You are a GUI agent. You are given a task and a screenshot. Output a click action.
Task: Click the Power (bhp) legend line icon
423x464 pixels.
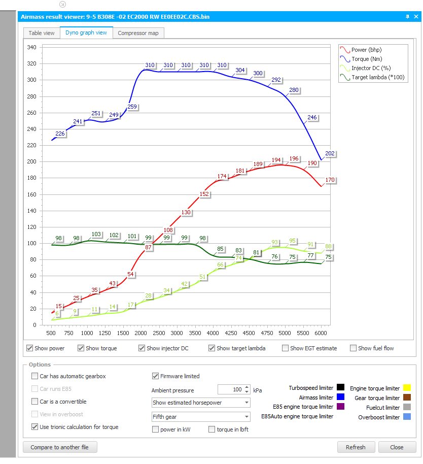[345, 50]
